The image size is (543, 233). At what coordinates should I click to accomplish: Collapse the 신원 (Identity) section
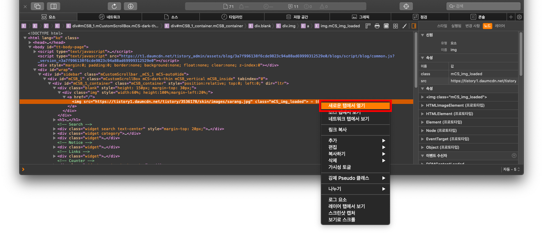tap(422, 35)
